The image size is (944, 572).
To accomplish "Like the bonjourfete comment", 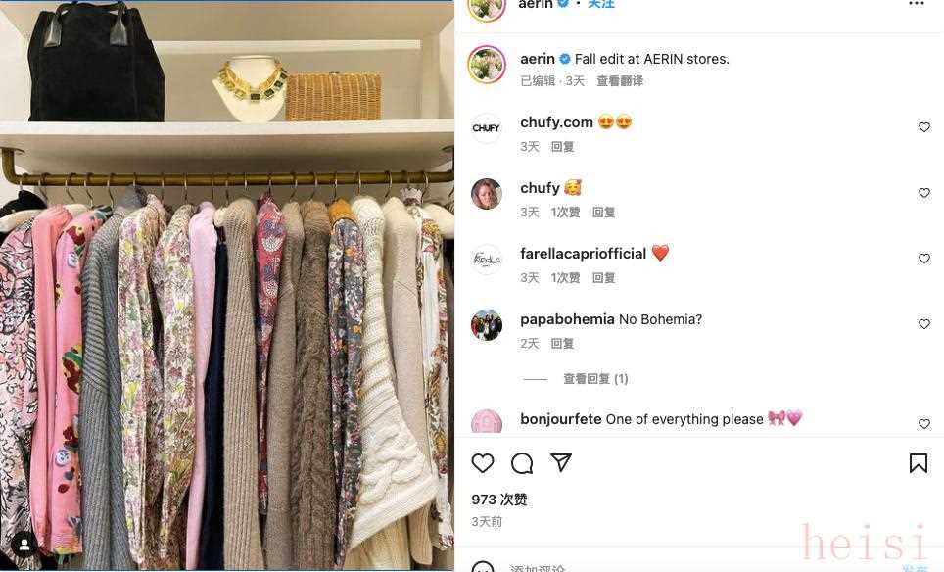I will (x=924, y=424).
